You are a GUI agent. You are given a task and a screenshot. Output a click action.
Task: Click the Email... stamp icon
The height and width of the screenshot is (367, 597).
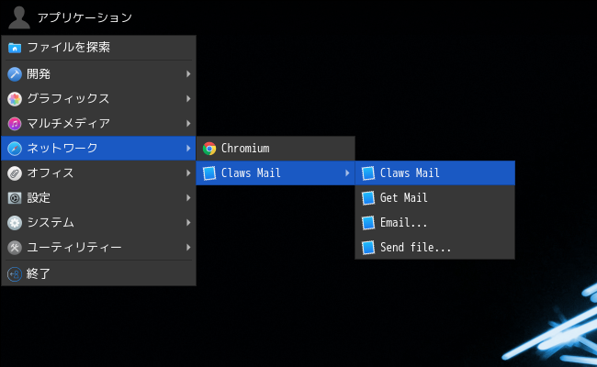tap(368, 222)
